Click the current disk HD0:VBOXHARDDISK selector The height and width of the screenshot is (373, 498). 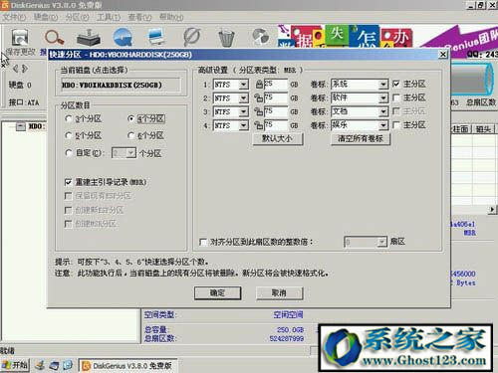pos(121,85)
